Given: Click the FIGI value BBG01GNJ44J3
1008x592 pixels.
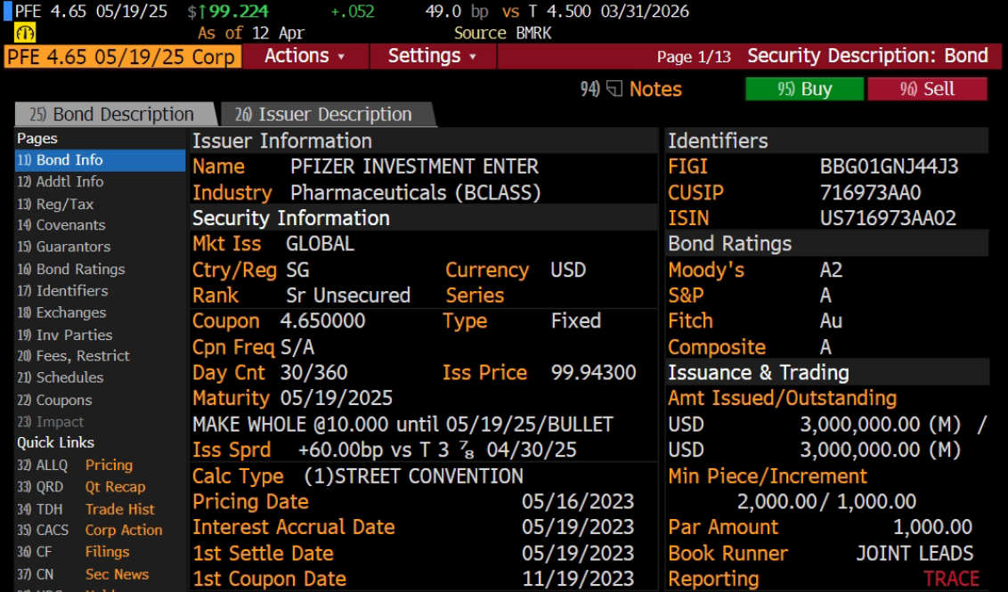Looking at the screenshot, I should point(889,166).
